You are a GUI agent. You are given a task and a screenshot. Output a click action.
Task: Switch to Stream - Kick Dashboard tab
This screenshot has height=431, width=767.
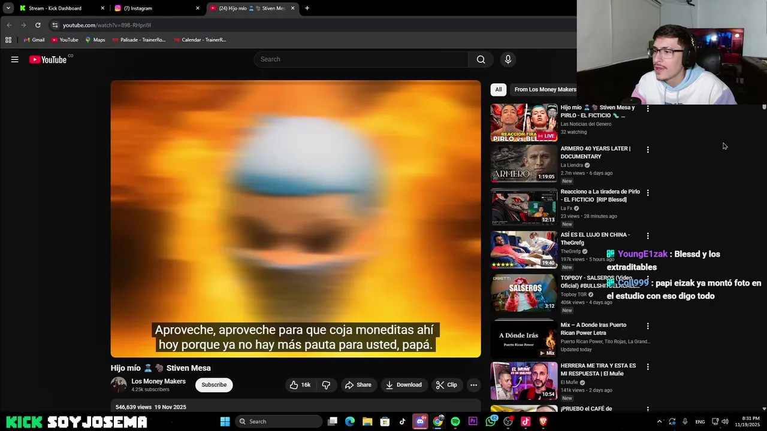[55, 8]
